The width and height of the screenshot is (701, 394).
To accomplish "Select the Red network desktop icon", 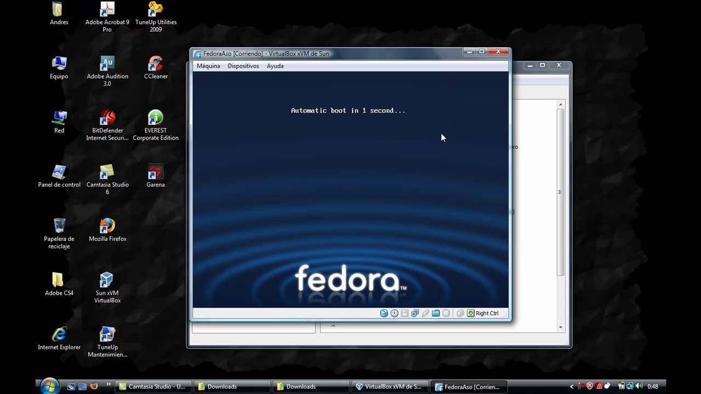I will click(59, 122).
